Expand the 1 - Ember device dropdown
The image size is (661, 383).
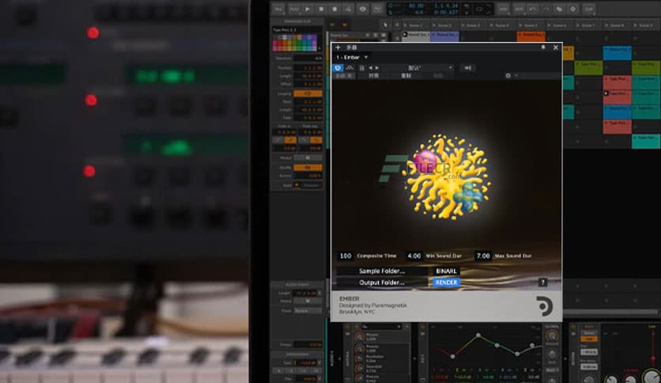click(365, 58)
